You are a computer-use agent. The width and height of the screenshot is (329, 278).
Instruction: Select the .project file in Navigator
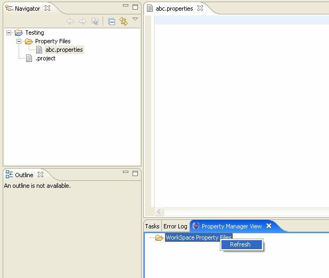pyautogui.click(x=45, y=58)
